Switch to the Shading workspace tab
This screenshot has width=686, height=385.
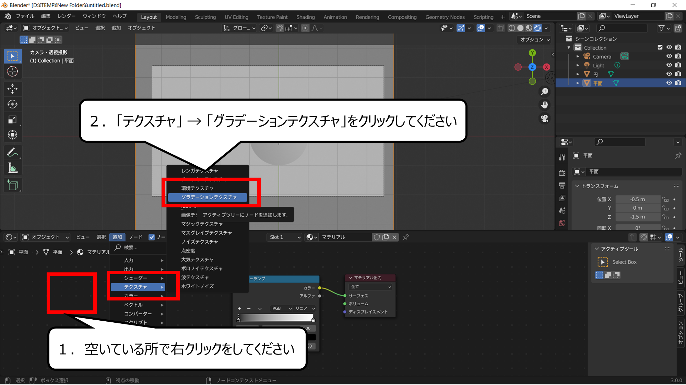305,17
